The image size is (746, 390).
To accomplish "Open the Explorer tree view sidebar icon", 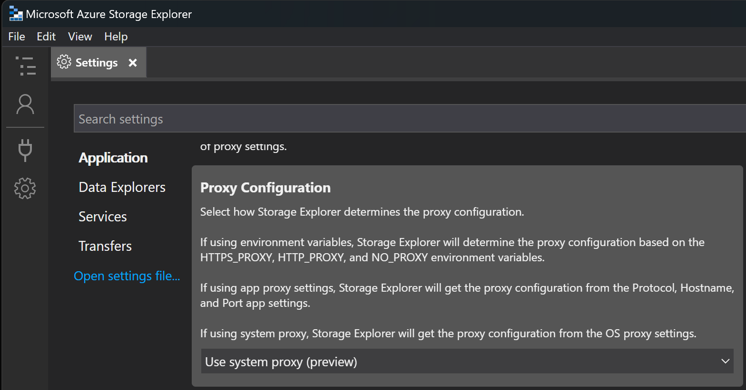I will [25, 66].
